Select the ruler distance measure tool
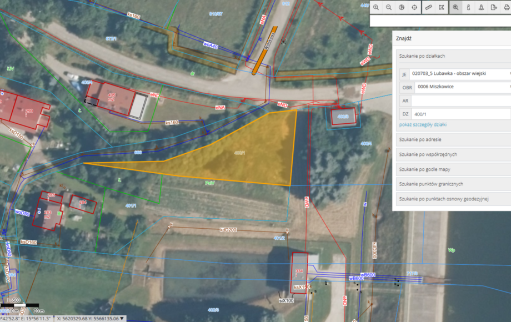The image size is (511, 322). click(x=429, y=7)
